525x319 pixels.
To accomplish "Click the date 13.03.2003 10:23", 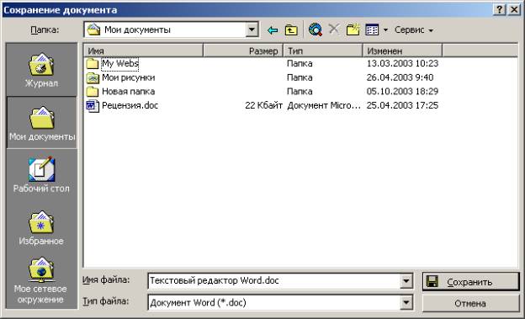I will pyautogui.click(x=402, y=63).
